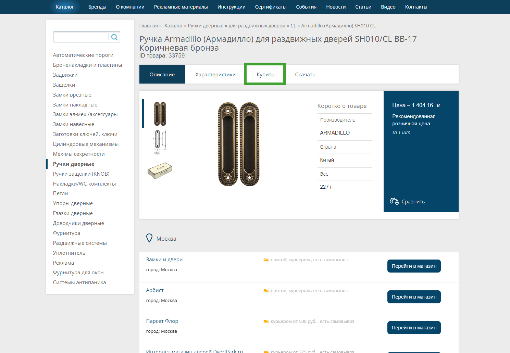Click Перейти в магазин for Замки и двери
Viewport: 510px width, 353px height.
click(x=414, y=266)
